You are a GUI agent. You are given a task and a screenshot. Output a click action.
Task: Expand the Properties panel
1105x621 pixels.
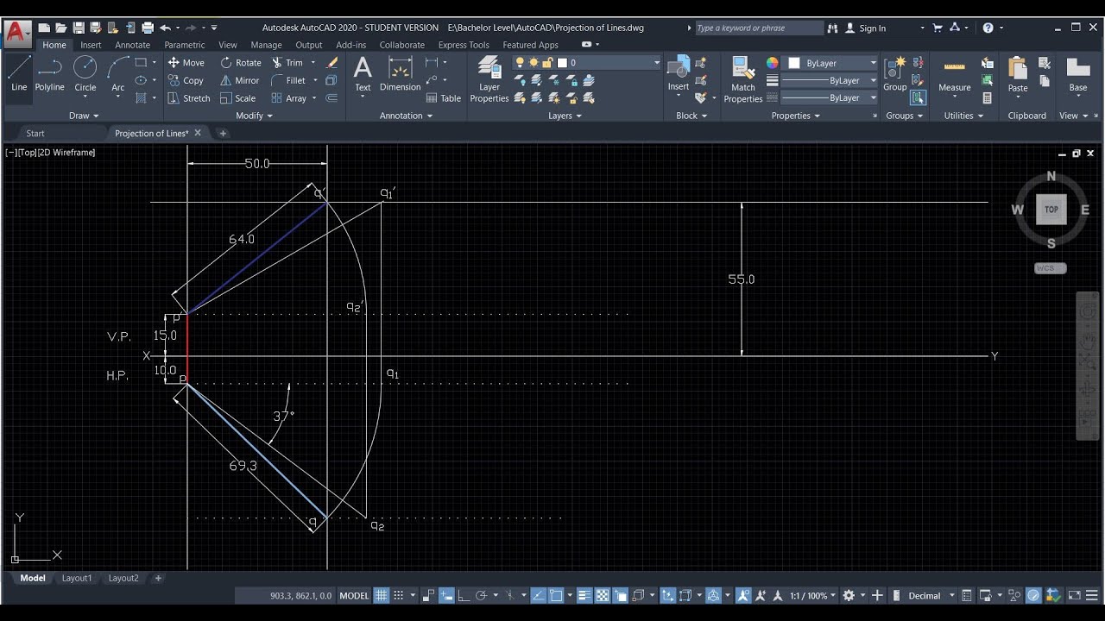coord(796,116)
